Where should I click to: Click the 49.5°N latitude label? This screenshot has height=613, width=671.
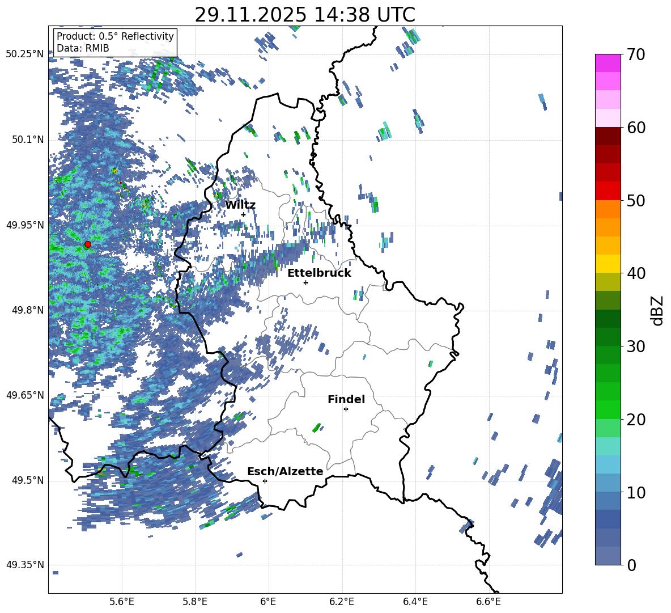(x=28, y=480)
